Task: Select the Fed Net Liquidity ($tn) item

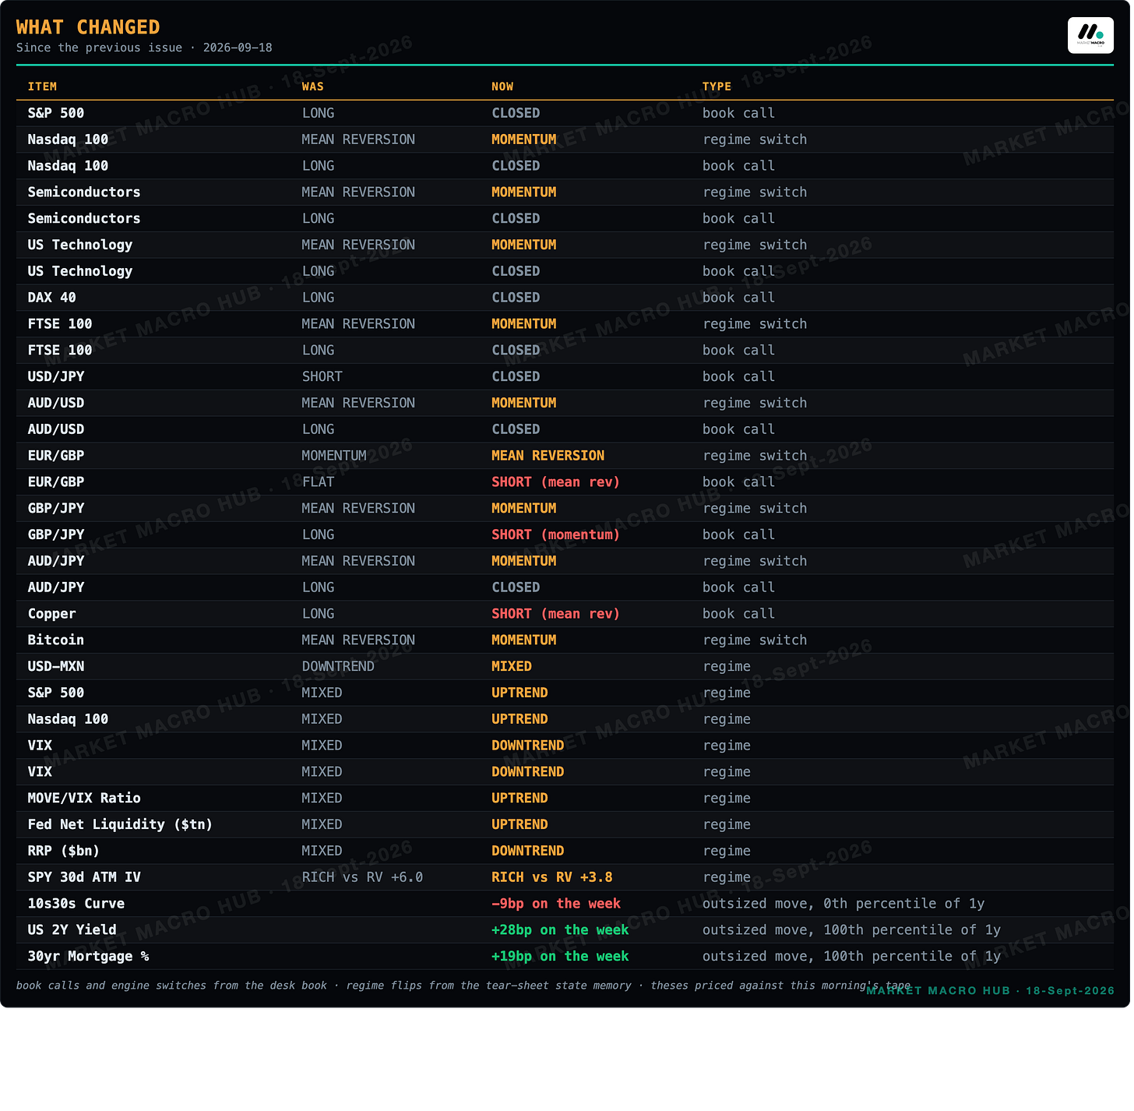Action: click(x=120, y=824)
